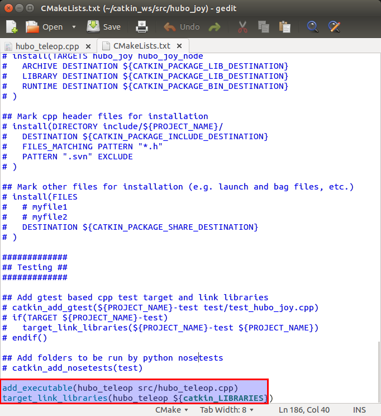Click the '## Mark other files' comment line
The height and width of the screenshot is (416, 381).
point(178,187)
